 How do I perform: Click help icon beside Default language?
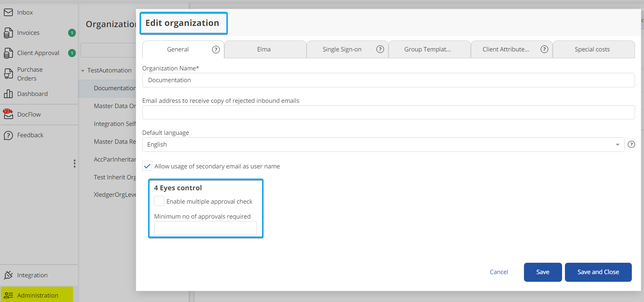point(631,145)
